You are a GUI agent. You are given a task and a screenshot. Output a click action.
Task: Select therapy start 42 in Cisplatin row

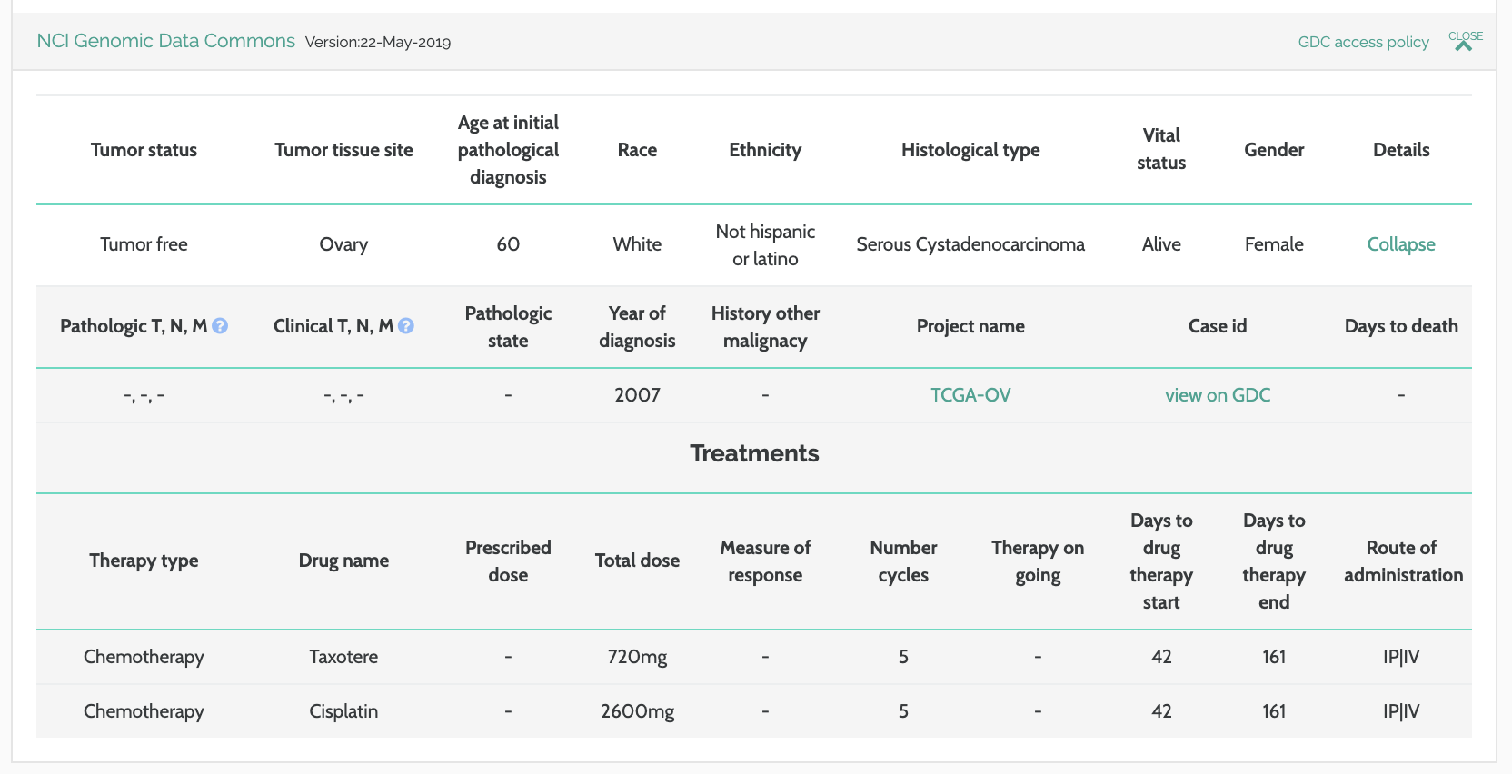pos(1161,711)
